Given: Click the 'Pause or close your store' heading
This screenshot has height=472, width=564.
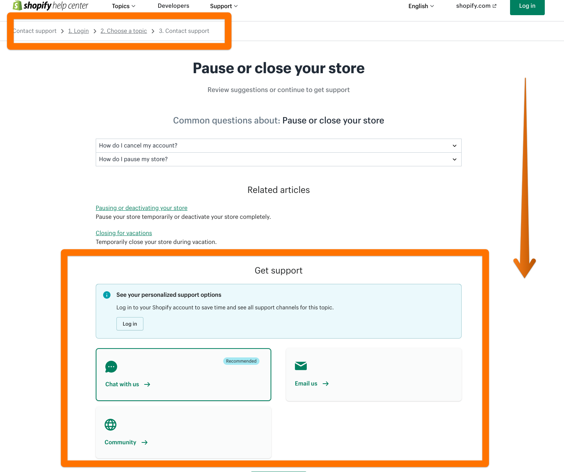Looking at the screenshot, I should point(279,68).
